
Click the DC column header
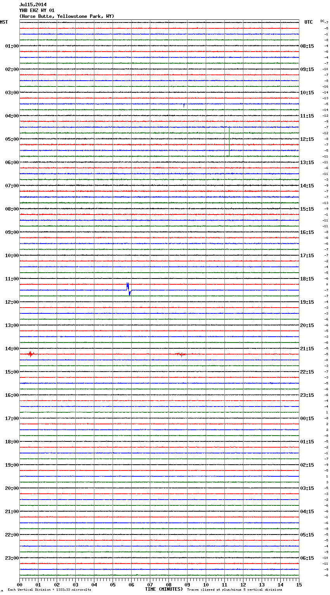click(x=322, y=21)
